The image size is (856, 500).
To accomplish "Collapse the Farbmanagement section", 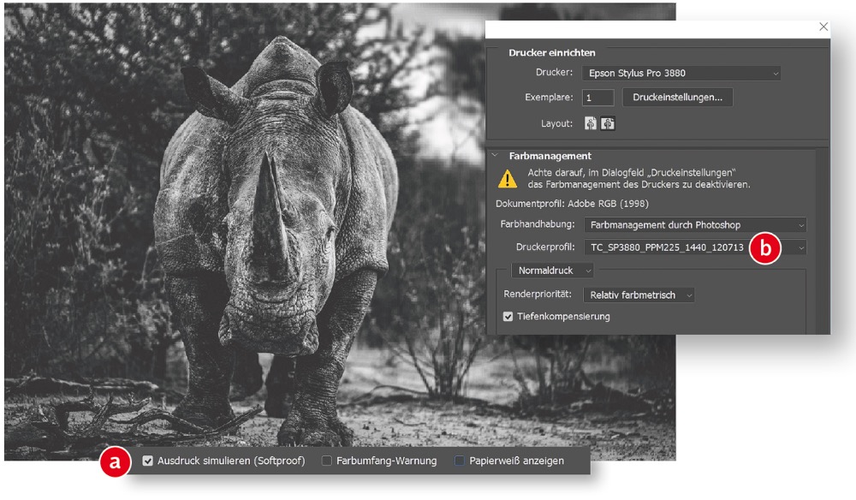I will pos(496,156).
